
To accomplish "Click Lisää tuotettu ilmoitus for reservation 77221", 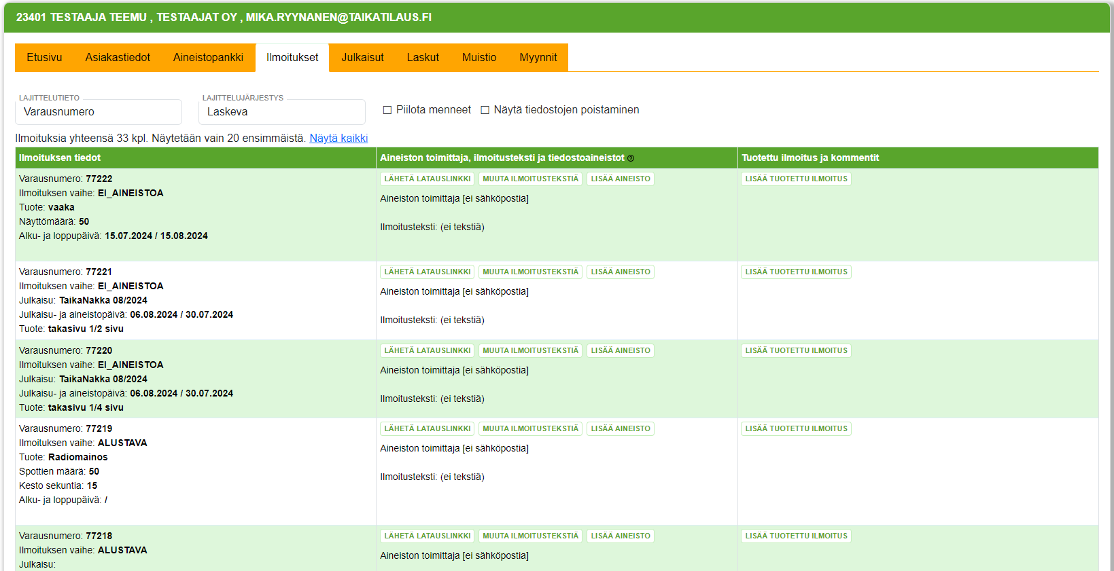I will 797,272.
